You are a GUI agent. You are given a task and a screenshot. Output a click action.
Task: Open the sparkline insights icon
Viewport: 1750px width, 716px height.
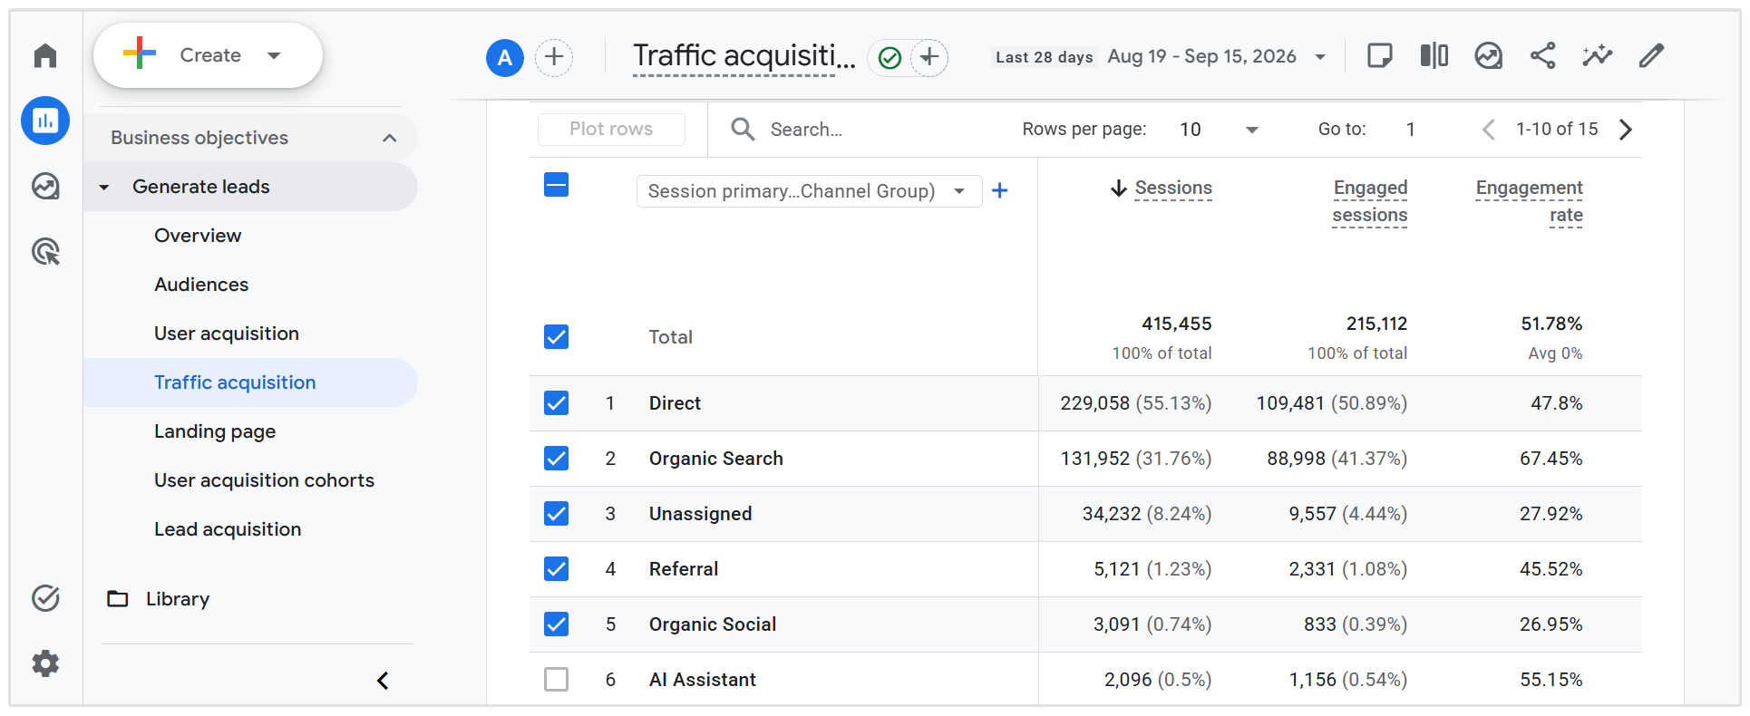[x=1598, y=56]
